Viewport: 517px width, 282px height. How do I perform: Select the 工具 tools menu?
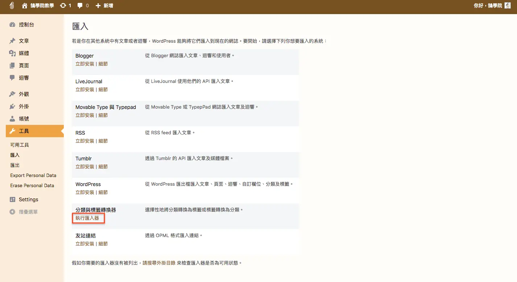pos(35,131)
